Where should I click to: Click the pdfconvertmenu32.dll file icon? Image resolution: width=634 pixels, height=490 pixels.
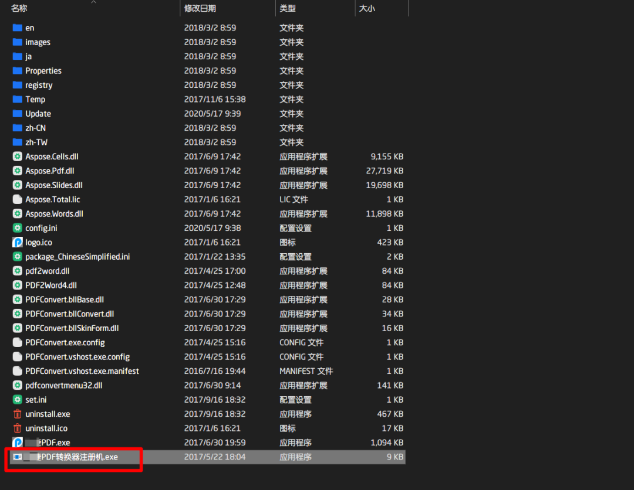tap(18, 386)
